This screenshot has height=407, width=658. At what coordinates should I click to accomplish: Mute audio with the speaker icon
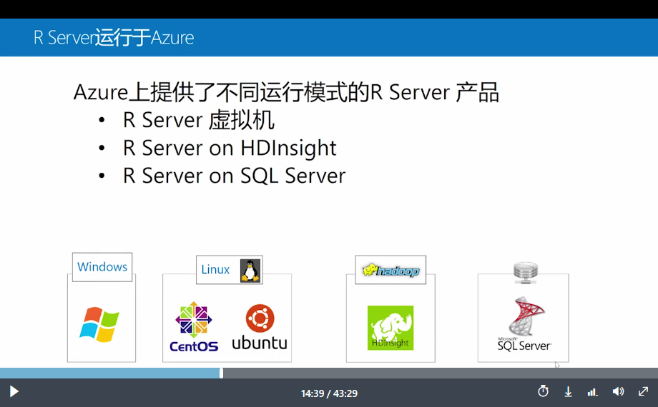(x=618, y=391)
